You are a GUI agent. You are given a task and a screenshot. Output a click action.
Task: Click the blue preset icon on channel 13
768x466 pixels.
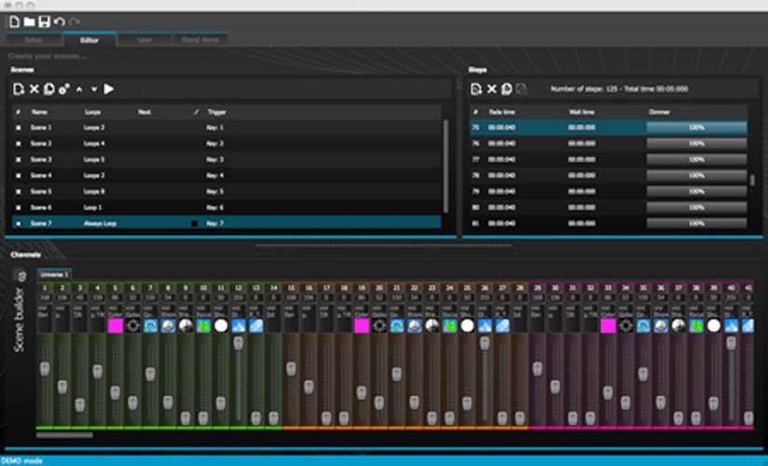[256, 326]
